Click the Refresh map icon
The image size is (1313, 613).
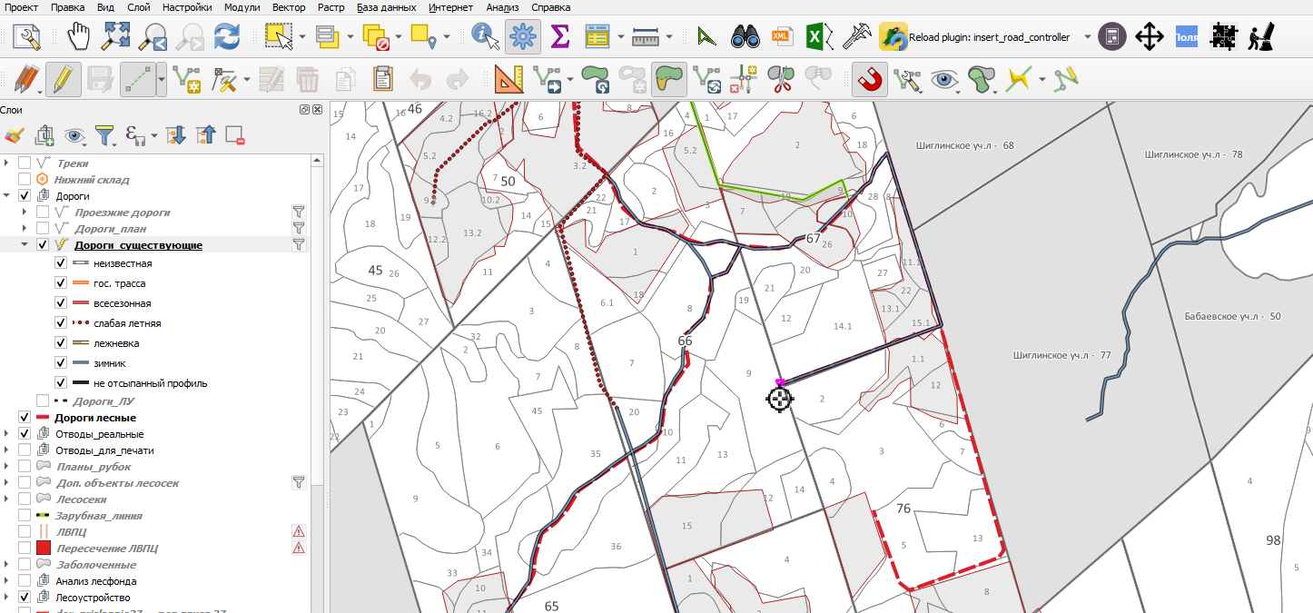pos(226,37)
